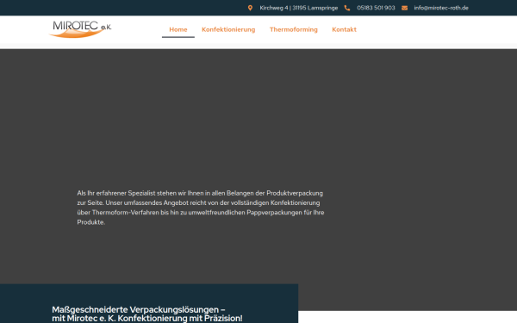Go to the Kontakt page
The image size is (517, 323).
[344, 29]
